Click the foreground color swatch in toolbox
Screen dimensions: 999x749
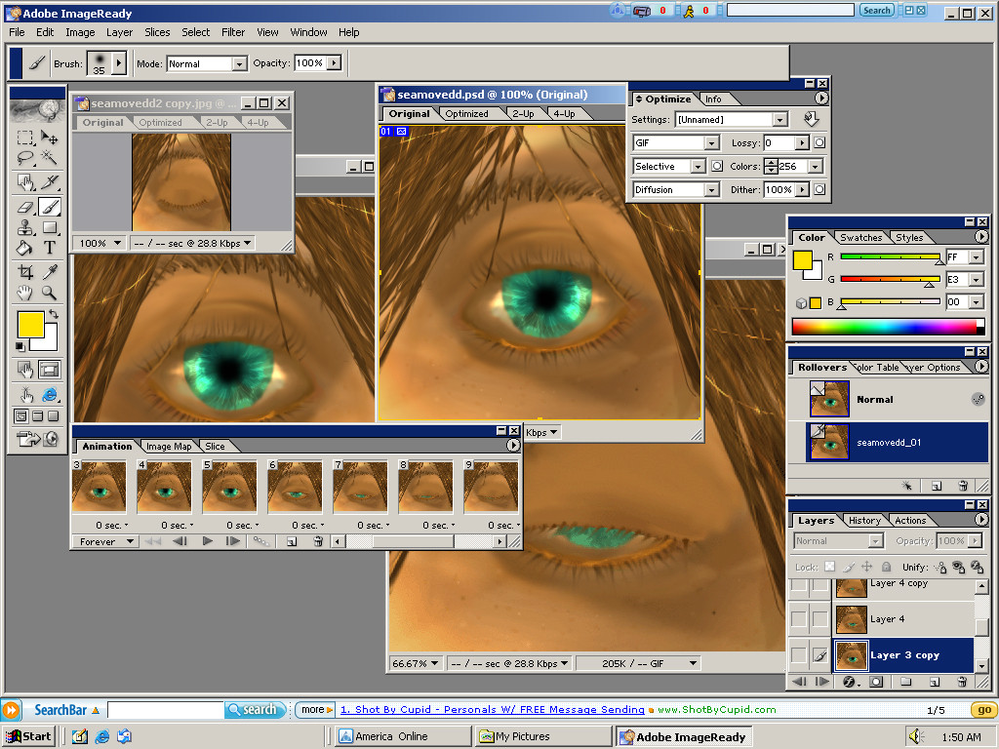(x=30, y=325)
